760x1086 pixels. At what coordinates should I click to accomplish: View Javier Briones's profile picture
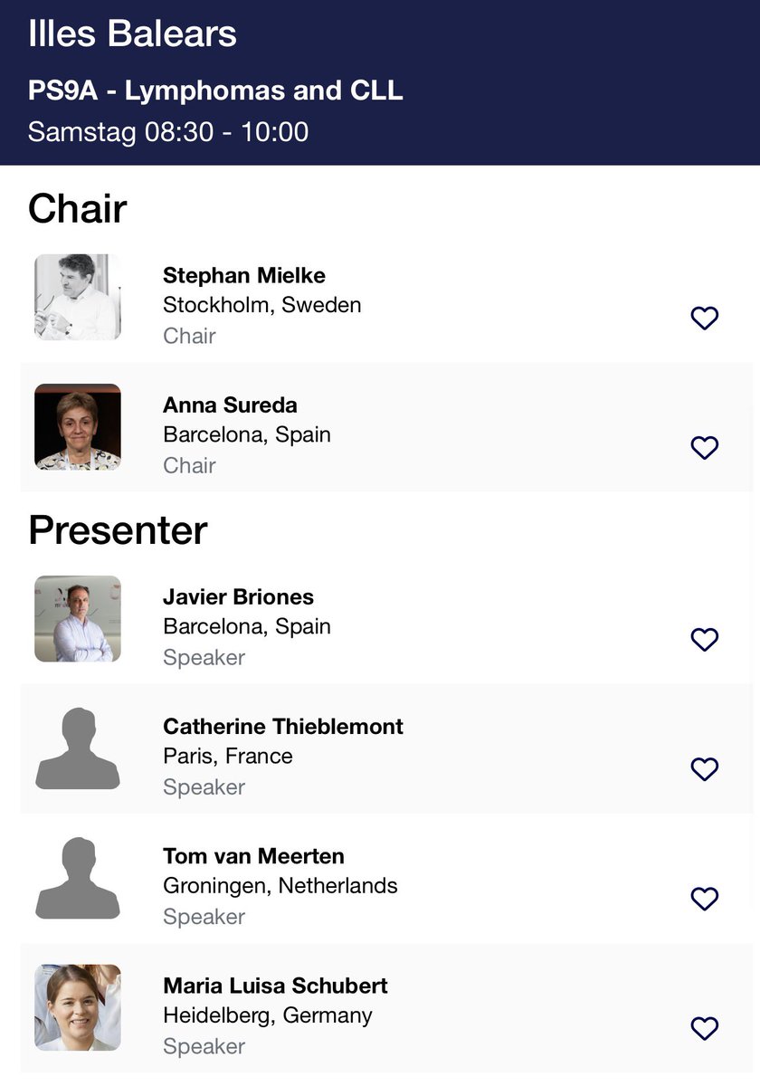pos(78,619)
